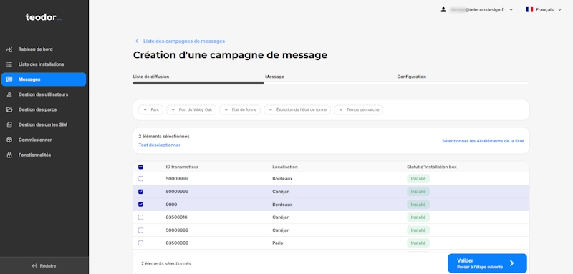The image size is (573, 274).
Task: Check the first 50009999 Bordeaux row checkbox
Action: coord(140,179)
